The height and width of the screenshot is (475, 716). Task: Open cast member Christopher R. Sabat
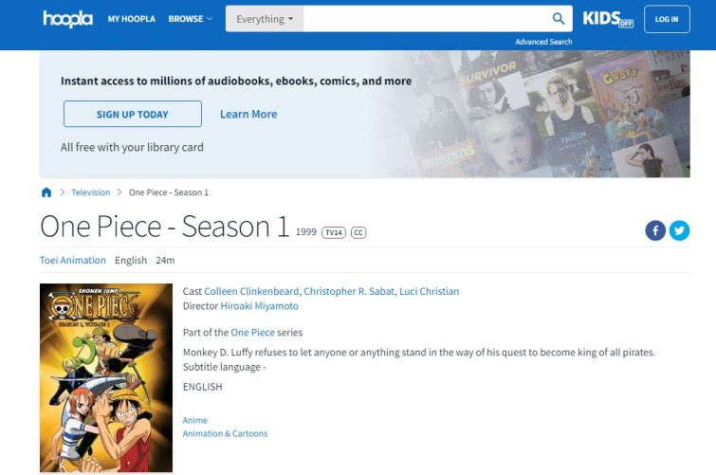[x=349, y=291]
